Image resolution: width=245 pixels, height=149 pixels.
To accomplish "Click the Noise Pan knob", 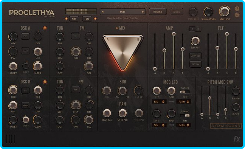I will click(x=139, y=113).
